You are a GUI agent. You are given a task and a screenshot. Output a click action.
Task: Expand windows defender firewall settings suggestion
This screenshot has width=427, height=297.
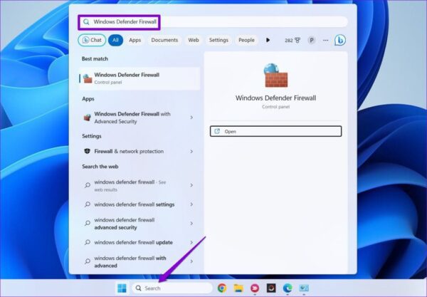191,204
